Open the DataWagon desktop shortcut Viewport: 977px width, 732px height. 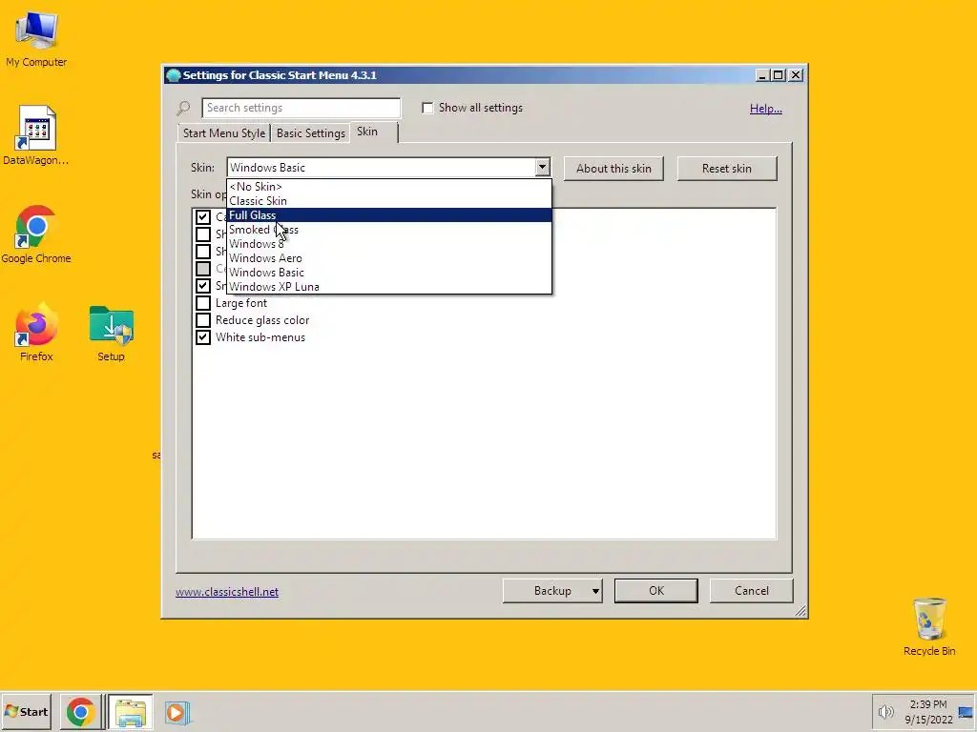click(x=36, y=135)
